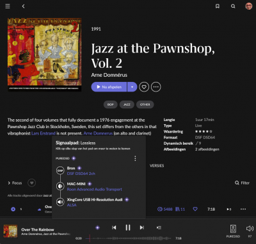Open bookmarks from the top bar icon

[x=218, y=6]
